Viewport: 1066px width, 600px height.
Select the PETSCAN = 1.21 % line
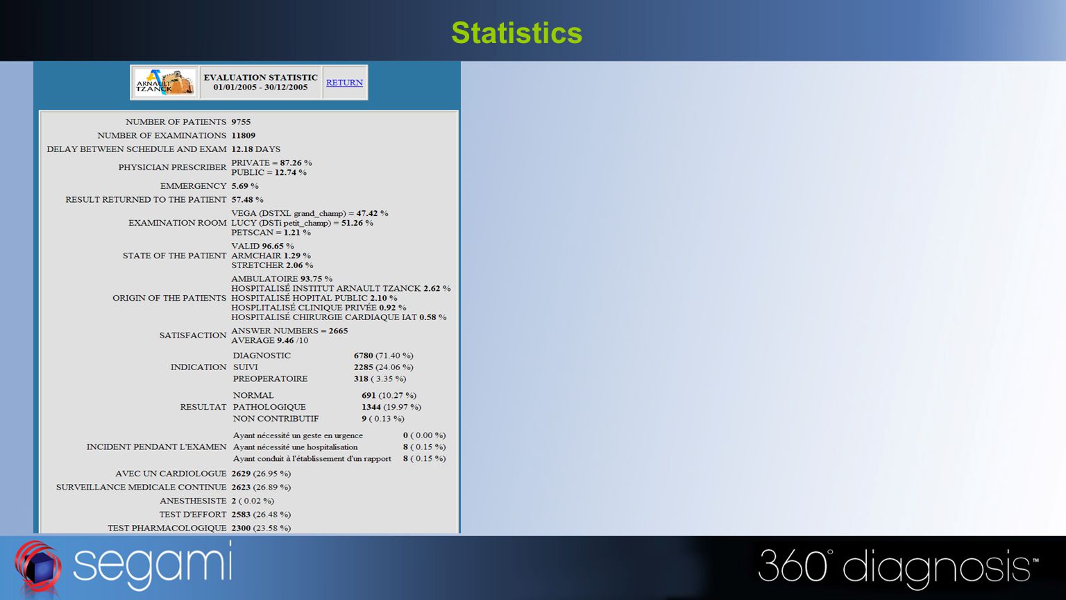(x=271, y=233)
